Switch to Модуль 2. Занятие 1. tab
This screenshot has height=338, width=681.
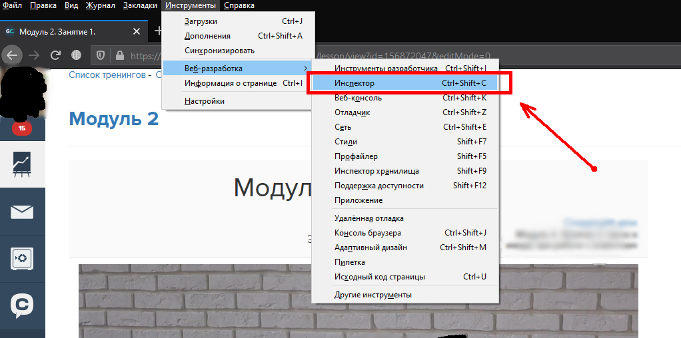74,32
